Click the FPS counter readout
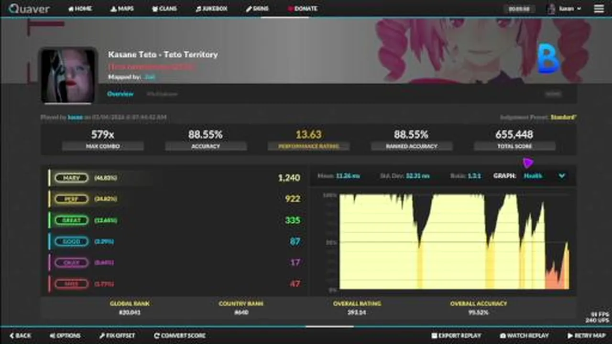The image size is (612, 344). [x=600, y=314]
